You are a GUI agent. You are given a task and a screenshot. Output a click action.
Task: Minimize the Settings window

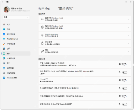click(x=121, y=2)
